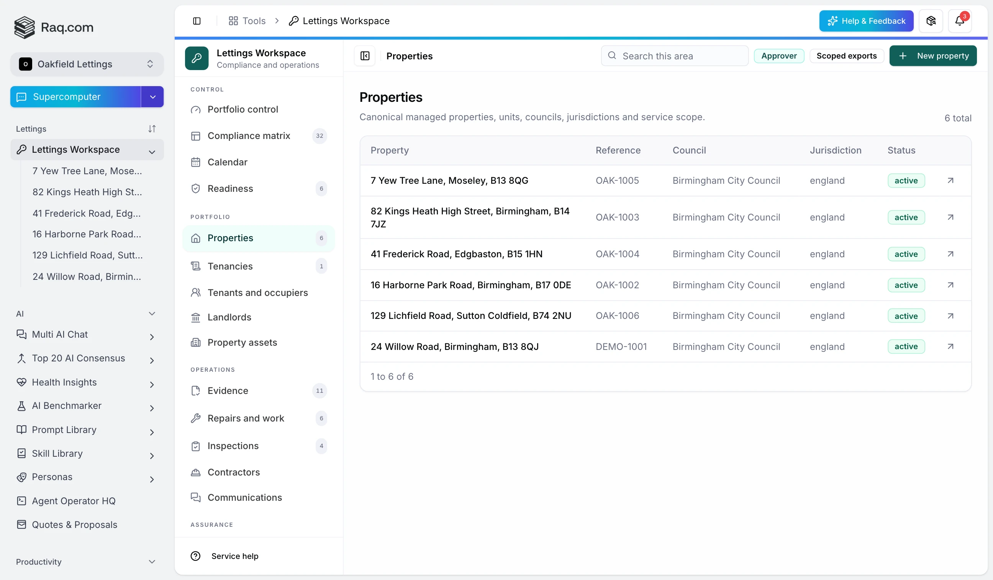
Task: Open 7 Yew Tree Lane arrow icon
Action: tap(950, 180)
